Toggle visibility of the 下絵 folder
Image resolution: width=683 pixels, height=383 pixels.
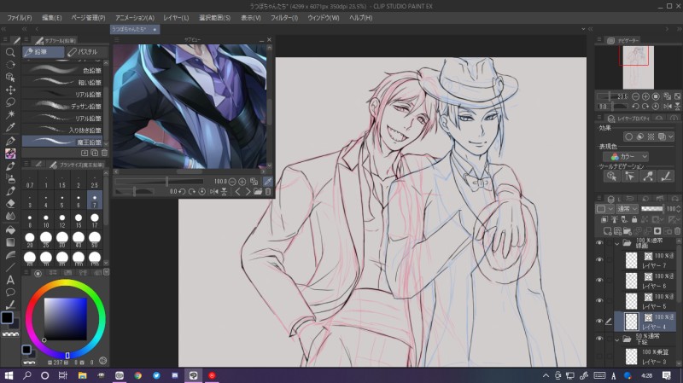pos(599,339)
